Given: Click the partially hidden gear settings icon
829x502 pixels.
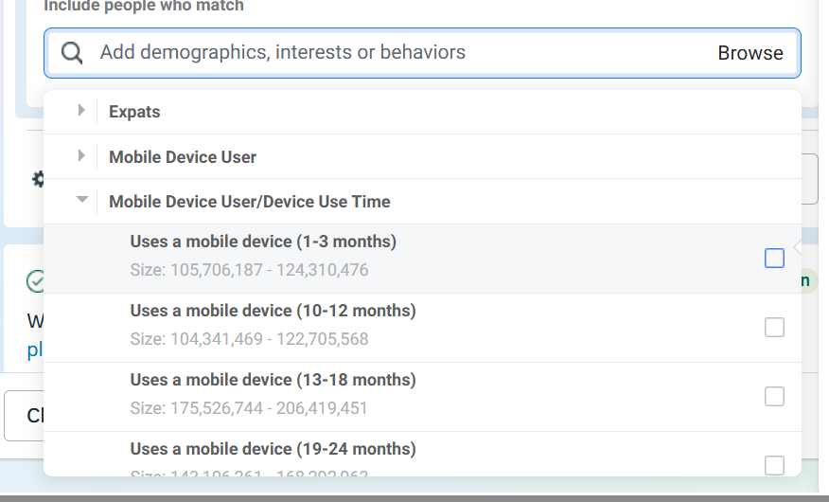Looking at the screenshot, I should 39,179.
